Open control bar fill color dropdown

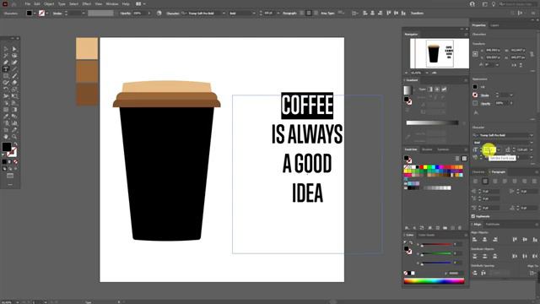click(35, 14)
